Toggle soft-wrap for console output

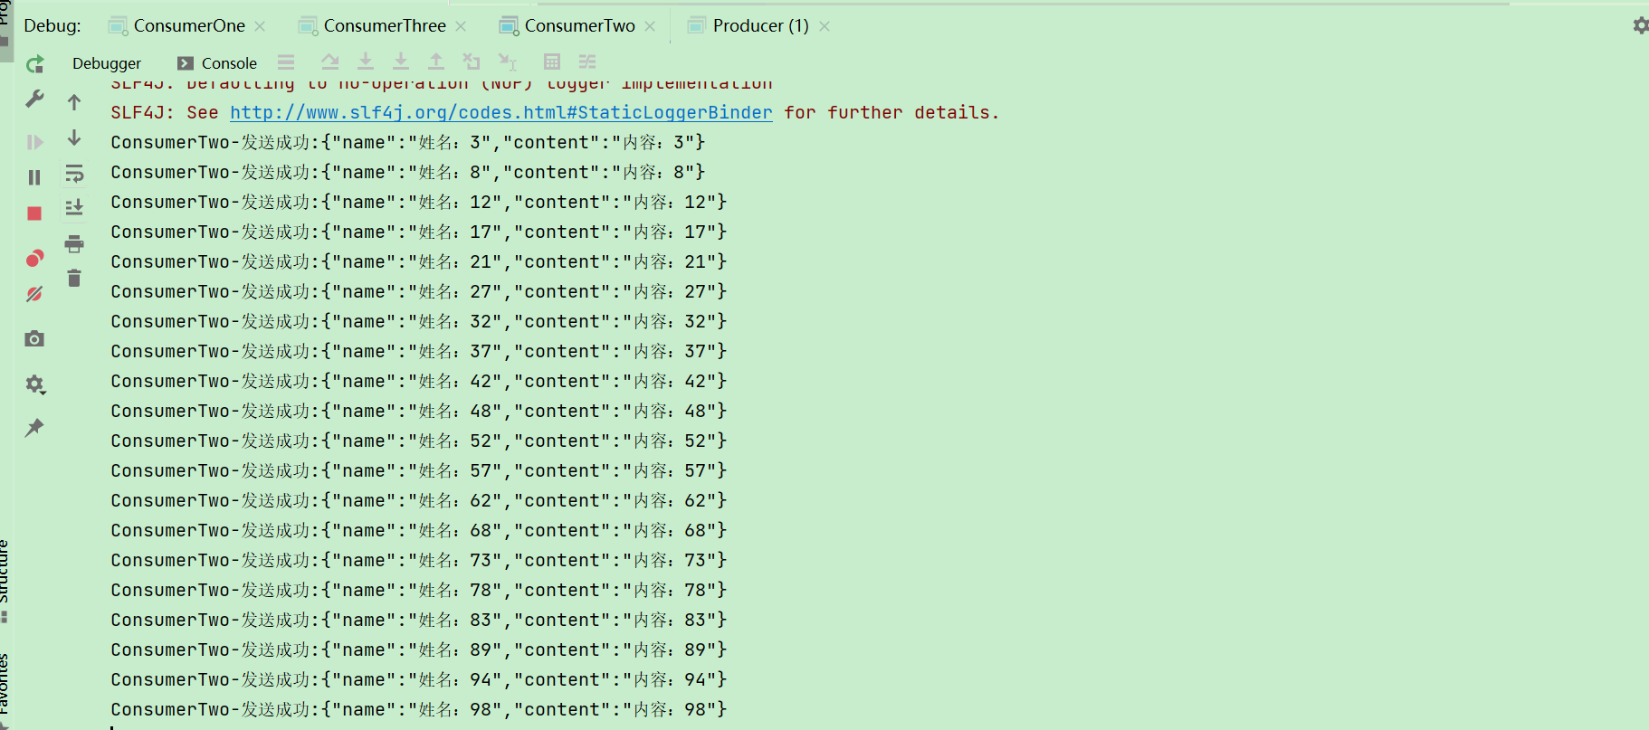click(74, 173)
